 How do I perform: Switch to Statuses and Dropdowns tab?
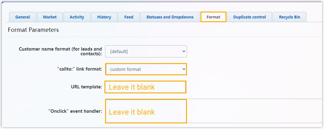(x=170, y=17)
